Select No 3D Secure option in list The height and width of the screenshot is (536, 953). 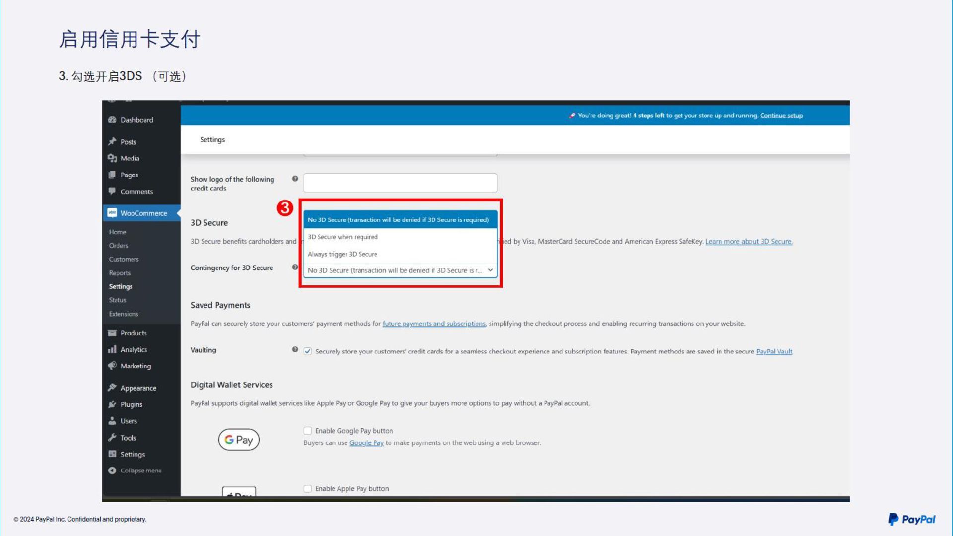click(x=400, y=220)
